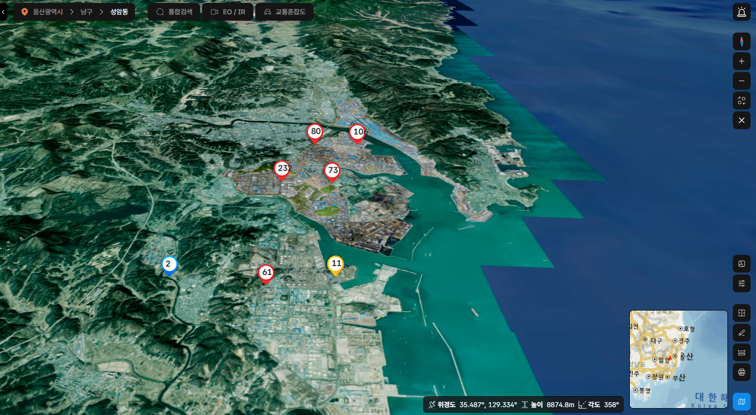Viewport: 756px width, 415px height.
Task: Select the ruler measurement tool
Action: pos(741,352)
